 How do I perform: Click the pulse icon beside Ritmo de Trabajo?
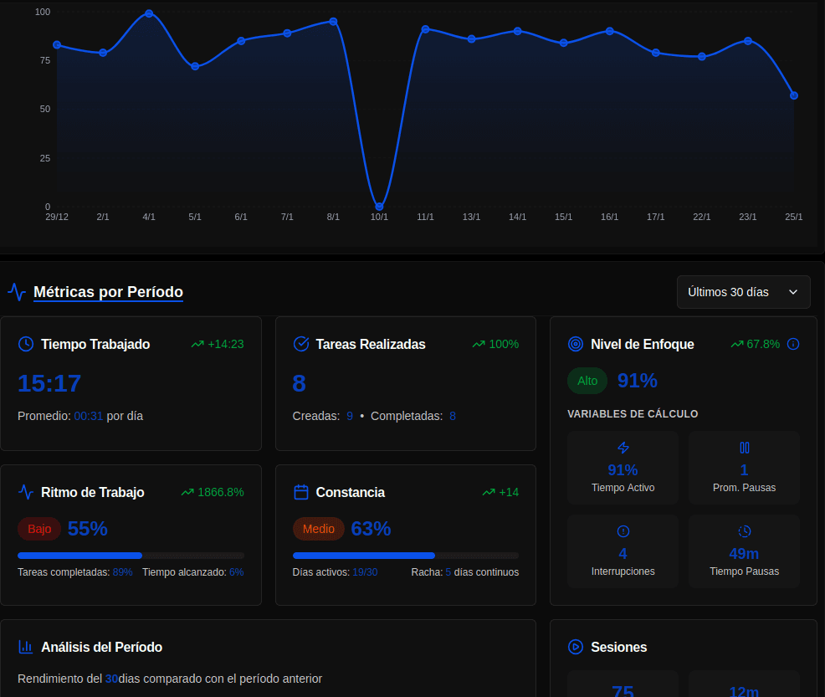pyautogui.click(x=26, y=492)
